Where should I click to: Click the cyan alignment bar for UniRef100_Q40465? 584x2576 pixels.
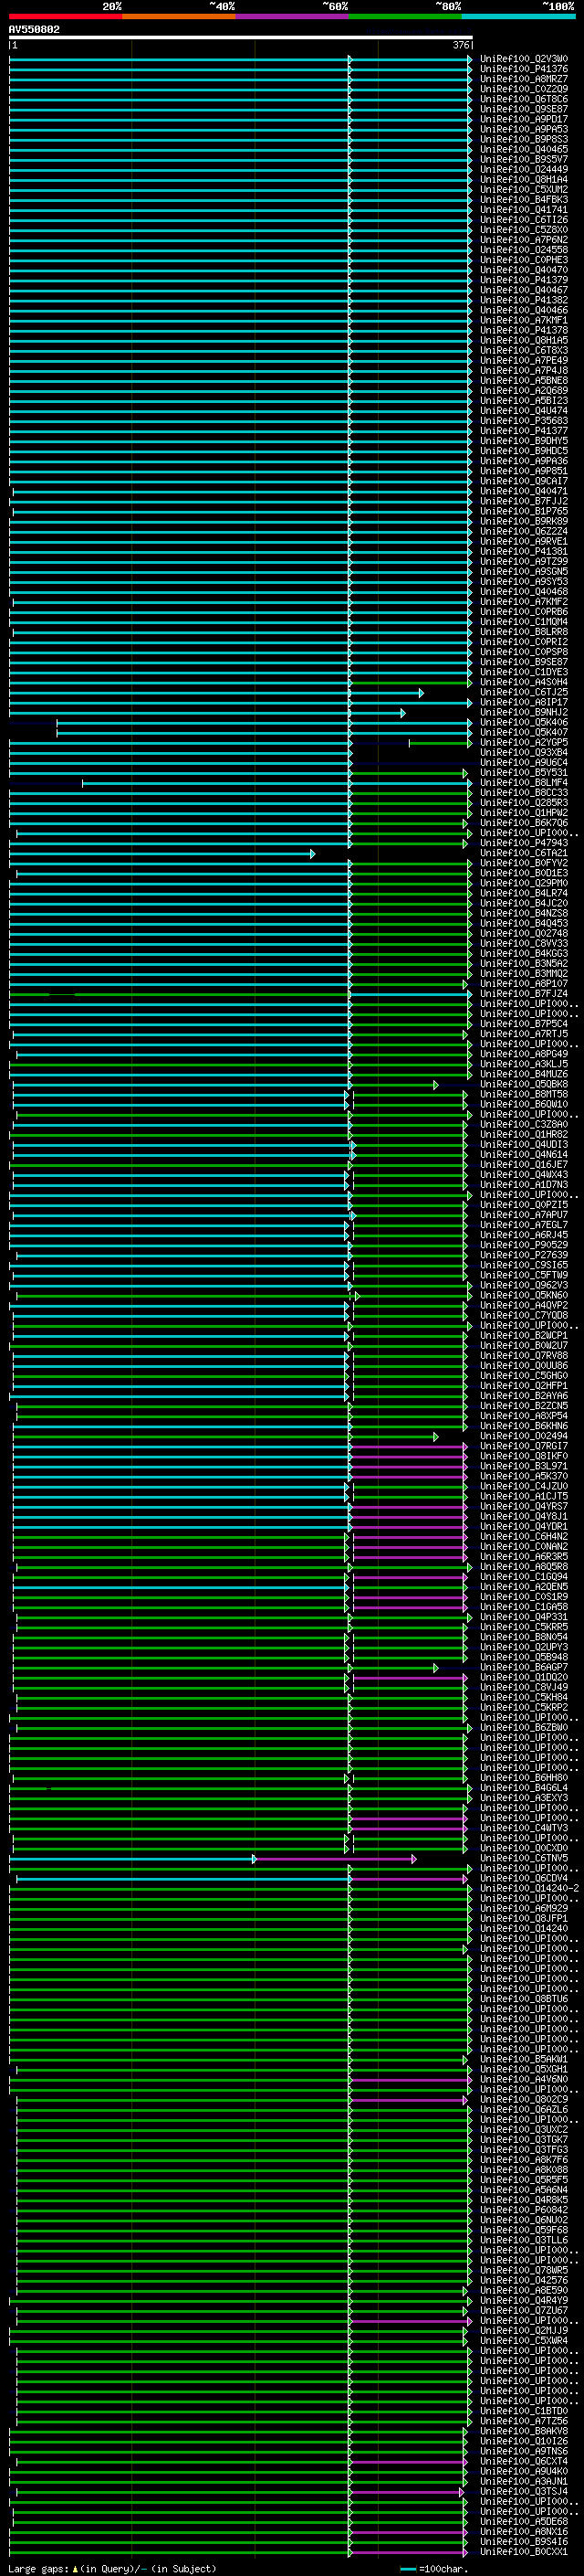click(x=241, y=149)
